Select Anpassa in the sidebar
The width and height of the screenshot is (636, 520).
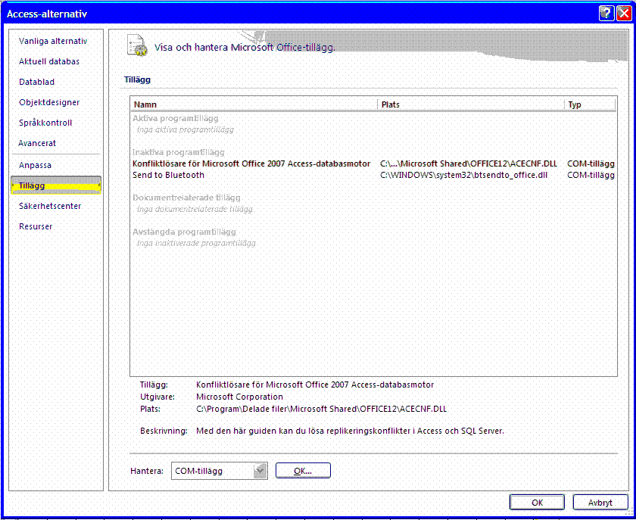pos(35,165)
